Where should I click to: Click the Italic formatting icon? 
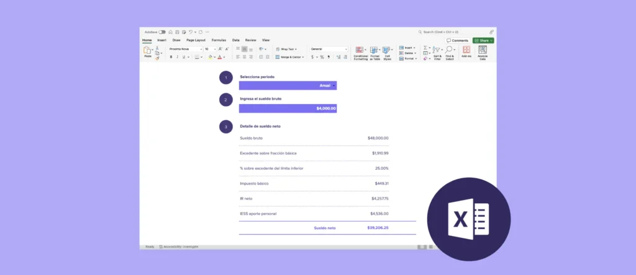[x=177, y=57]
